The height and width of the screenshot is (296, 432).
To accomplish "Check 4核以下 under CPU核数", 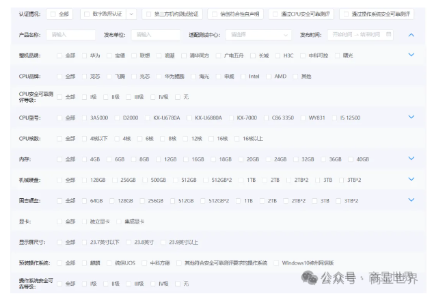I will coord(84,139).
